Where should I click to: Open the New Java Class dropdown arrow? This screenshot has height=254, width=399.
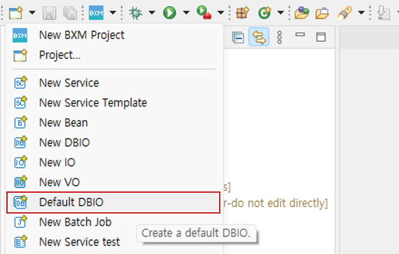281,12
